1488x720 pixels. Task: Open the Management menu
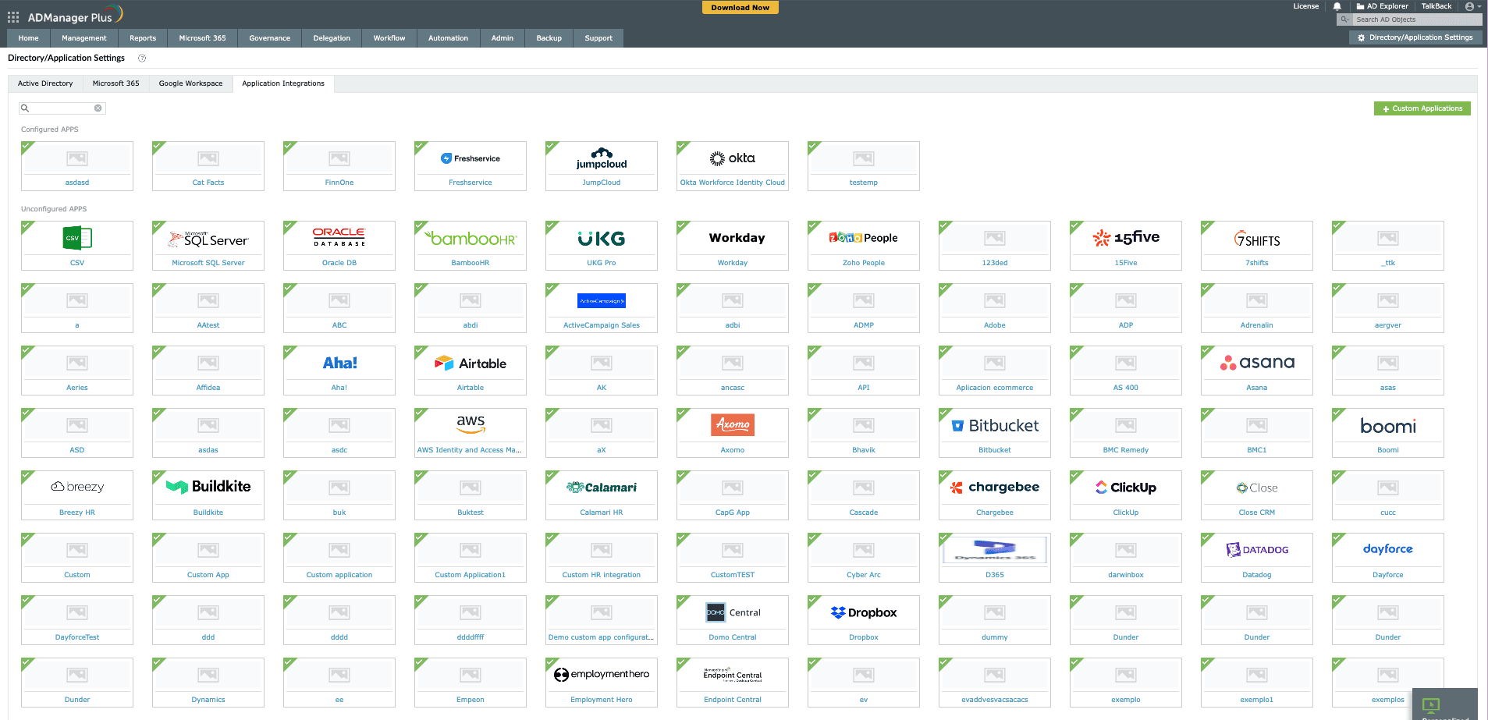coord(84,38)
